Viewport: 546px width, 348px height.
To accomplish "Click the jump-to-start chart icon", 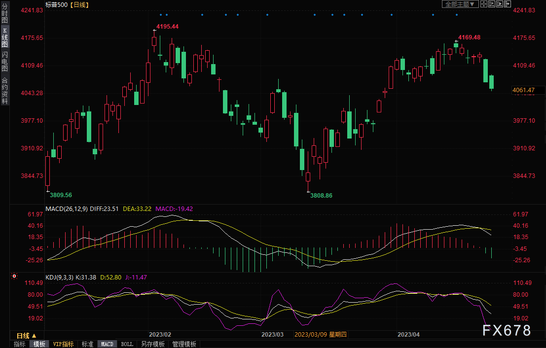I will tap(492, 4).
